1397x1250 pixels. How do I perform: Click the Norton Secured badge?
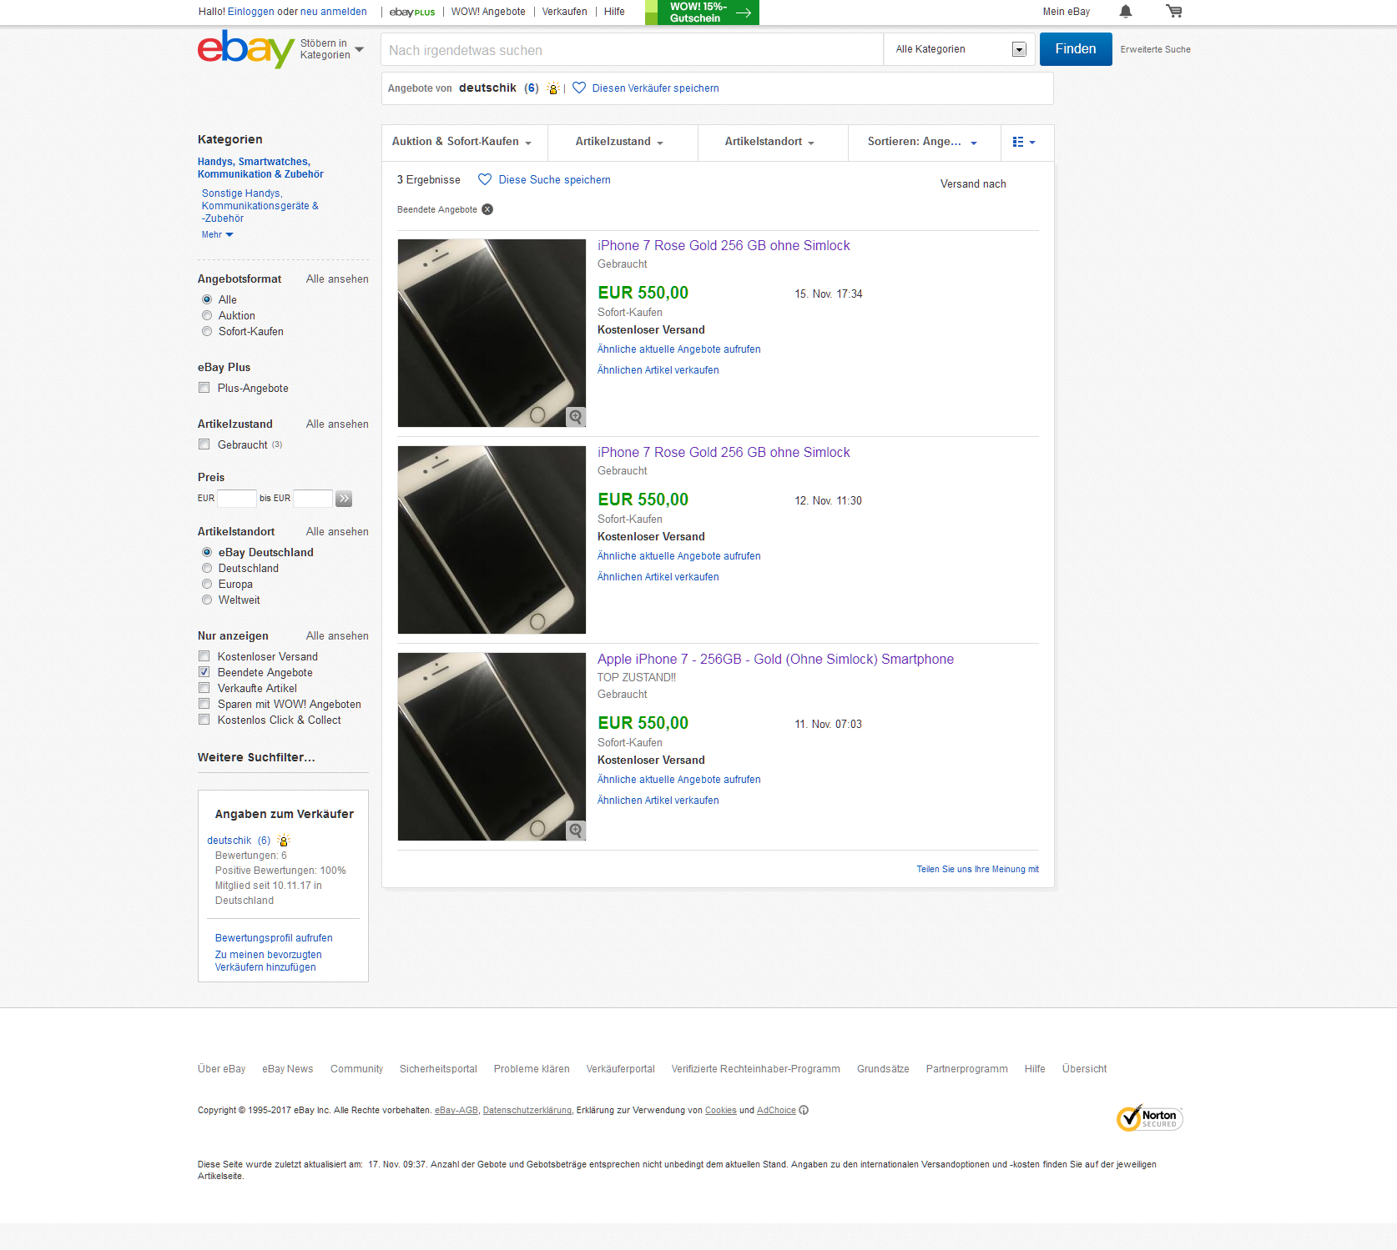point(1149,1118)
